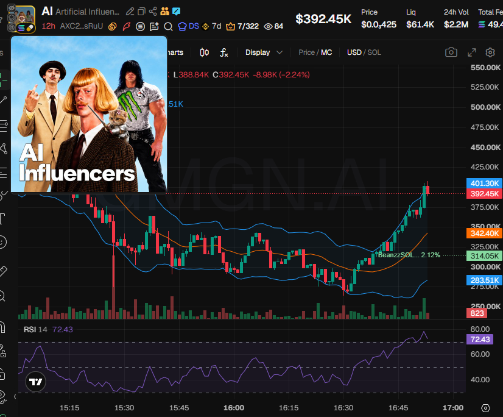Screen dimensions: 503x417
Task: Open share options via share icon
Action: point(153,12)
